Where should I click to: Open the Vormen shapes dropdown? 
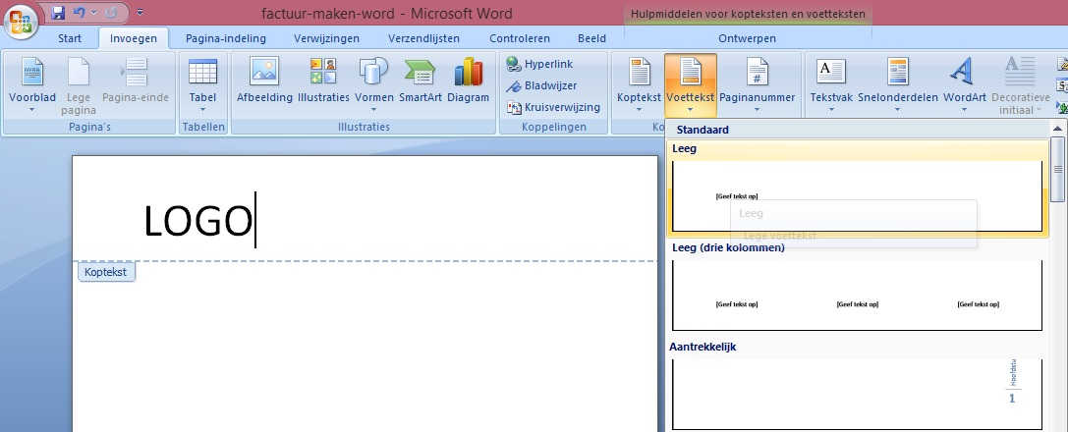click(374, 85)
